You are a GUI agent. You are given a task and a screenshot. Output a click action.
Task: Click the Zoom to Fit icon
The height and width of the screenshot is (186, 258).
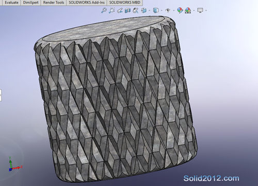[104, 10]
